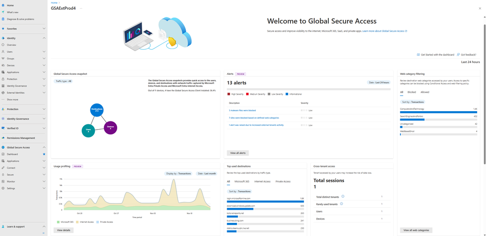
Task: Open Sort by filter in Web category filtering
Action: click(413, 102)
